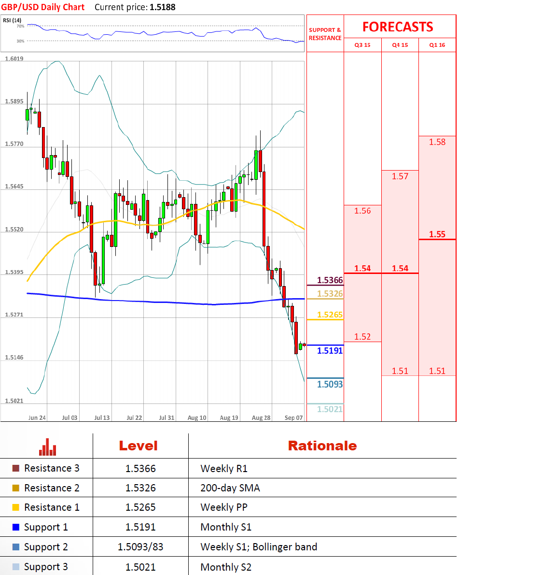Click the 'Jul 13' date axis label
Screen dimensions: 556x575
coord(102,417)
